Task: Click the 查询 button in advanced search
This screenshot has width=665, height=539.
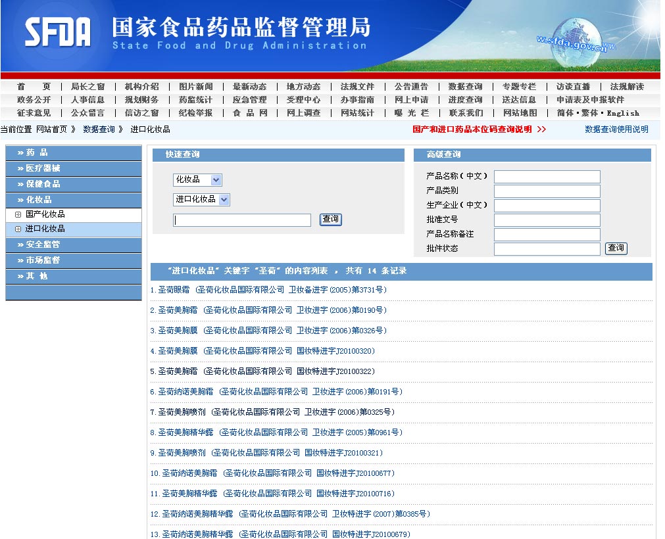Action: click(616, 248)
